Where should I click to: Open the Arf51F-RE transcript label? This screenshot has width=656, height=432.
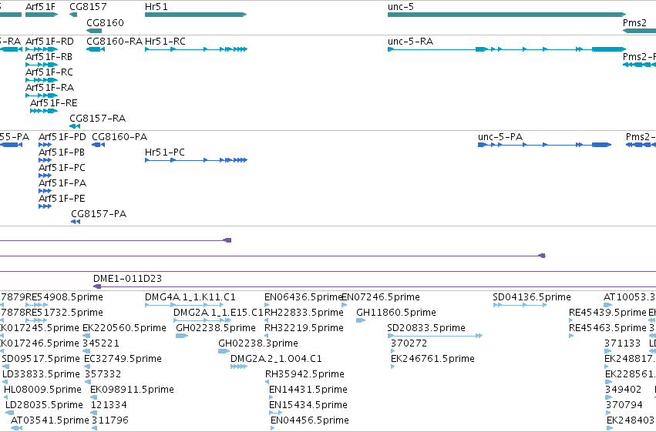pos(53,103)
